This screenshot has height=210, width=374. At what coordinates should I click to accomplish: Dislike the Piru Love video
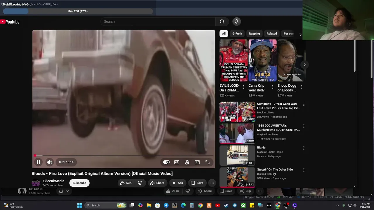pyautogui.click(x=140, y=183)
